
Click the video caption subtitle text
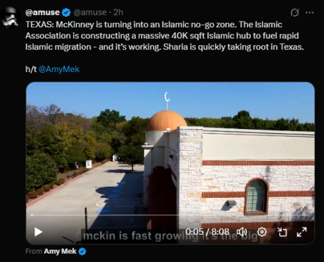point(170,236)
